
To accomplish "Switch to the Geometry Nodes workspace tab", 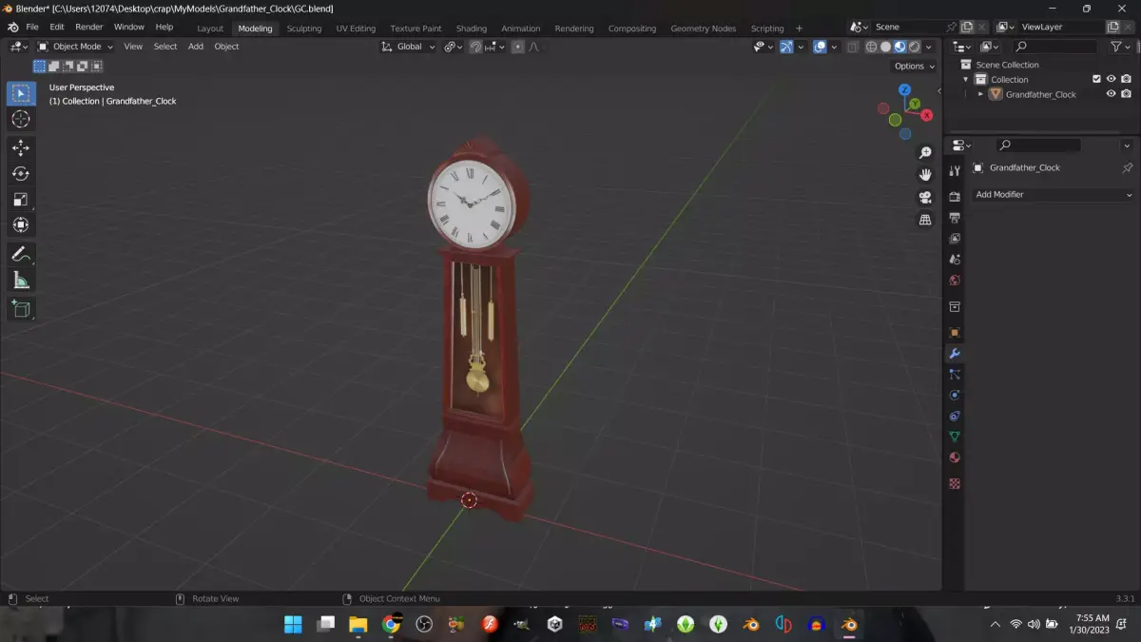I will pyautogui.click(x=703, y=29).
